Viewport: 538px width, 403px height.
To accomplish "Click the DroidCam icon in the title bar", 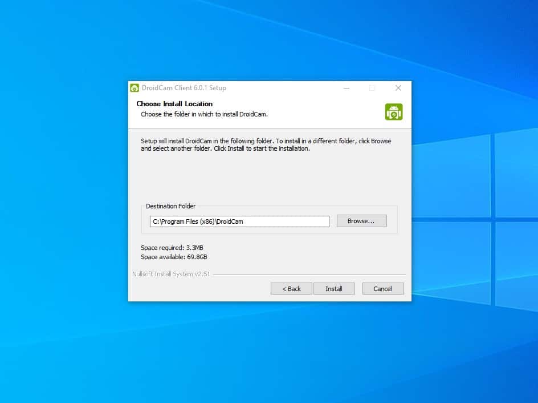I will [x=134, y=88].
